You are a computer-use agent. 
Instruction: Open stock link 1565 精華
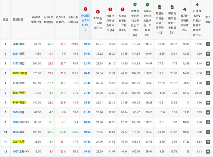[19, 132]
